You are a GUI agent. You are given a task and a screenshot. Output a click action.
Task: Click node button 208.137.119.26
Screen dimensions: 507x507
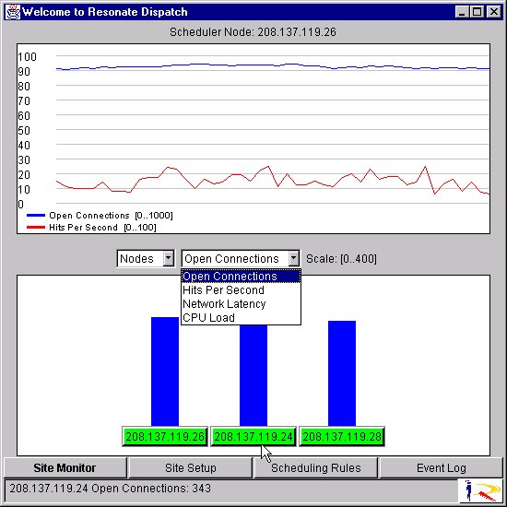tap(165, 437)
